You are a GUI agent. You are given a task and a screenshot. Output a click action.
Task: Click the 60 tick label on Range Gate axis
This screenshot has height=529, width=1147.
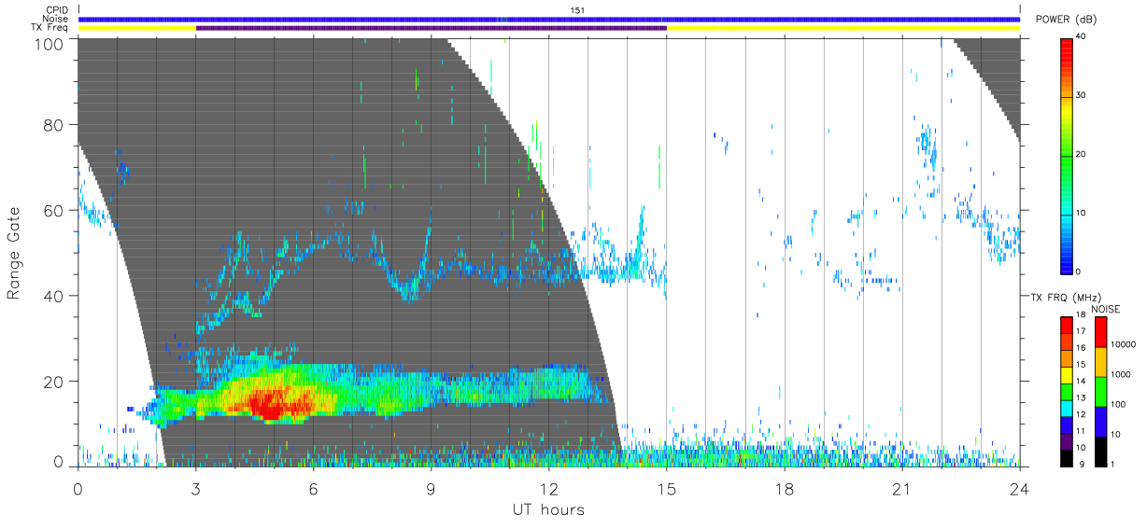(55, 210)
